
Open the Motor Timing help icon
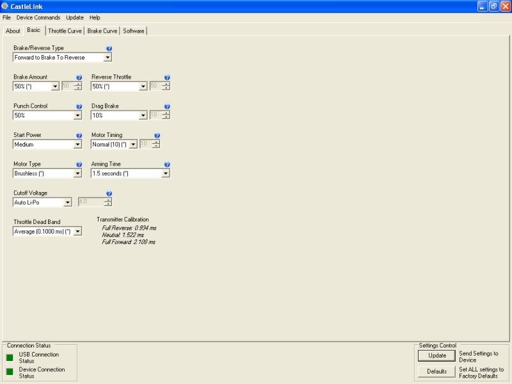[157, 136]
